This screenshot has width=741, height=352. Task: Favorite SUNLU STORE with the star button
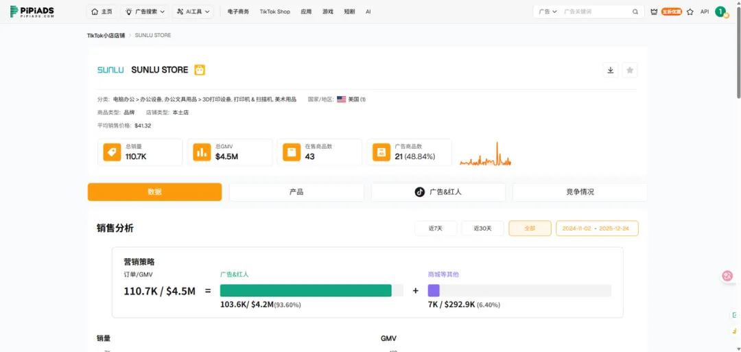[x=630, y=70]
